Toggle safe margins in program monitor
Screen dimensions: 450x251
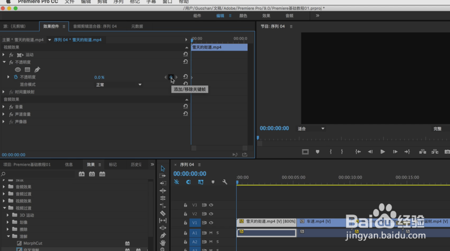coord(305,152)
